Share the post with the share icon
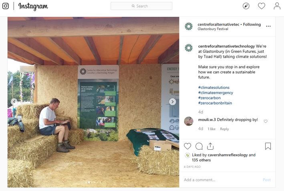 [x=210, y=146]
